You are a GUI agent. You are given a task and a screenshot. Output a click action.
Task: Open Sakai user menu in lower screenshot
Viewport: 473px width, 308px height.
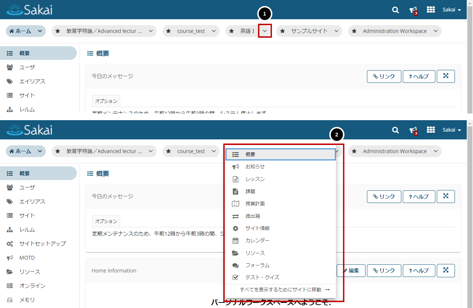452,130
